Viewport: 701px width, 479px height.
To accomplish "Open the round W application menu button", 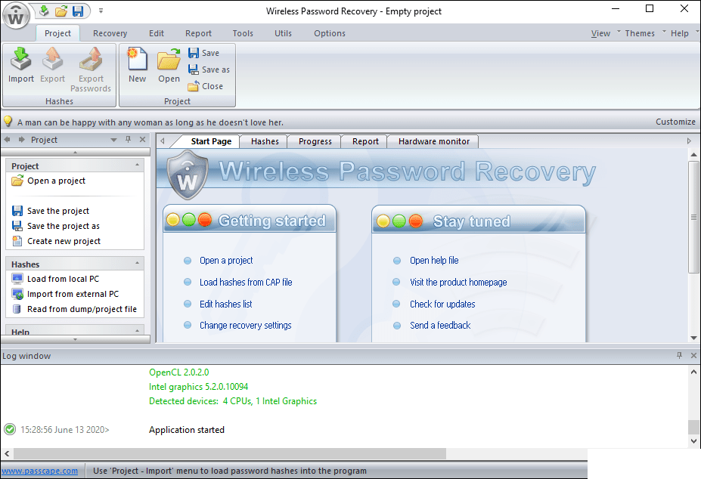I will click(16, 16).
